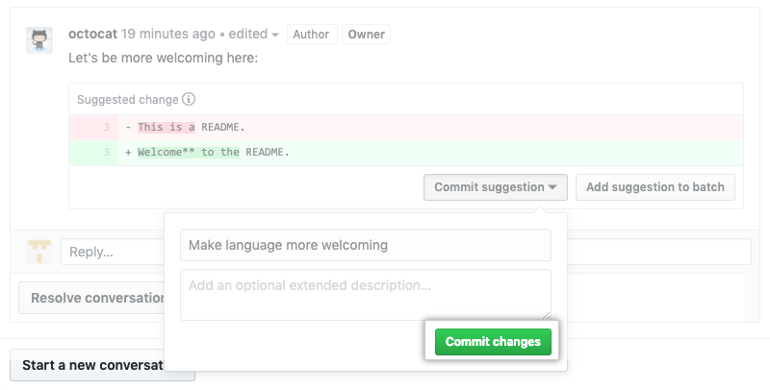
Task: Click the octocat avatar image
Action: pyautogui.click(x=39, y=40)
